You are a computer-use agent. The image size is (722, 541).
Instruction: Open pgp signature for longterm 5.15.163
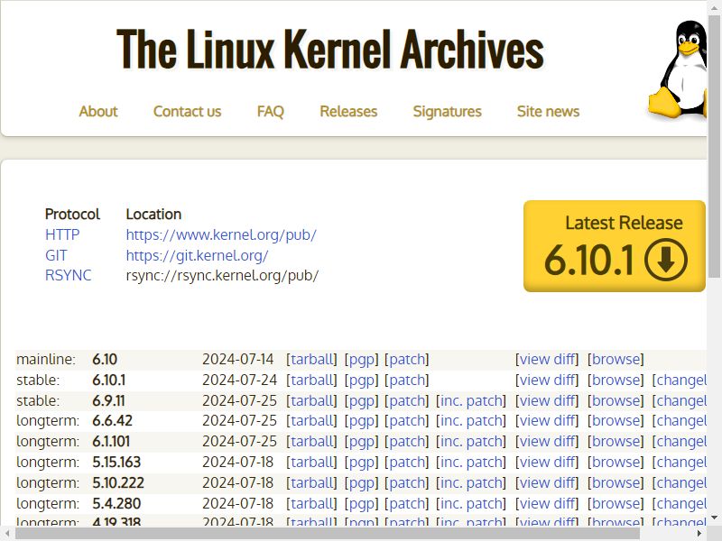(x=362, y=463)
